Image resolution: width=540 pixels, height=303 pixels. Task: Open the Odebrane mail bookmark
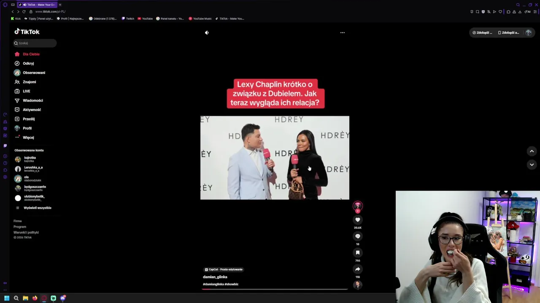[103, 19]
